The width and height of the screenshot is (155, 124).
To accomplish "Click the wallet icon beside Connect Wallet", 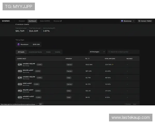I will coord(139,21).
